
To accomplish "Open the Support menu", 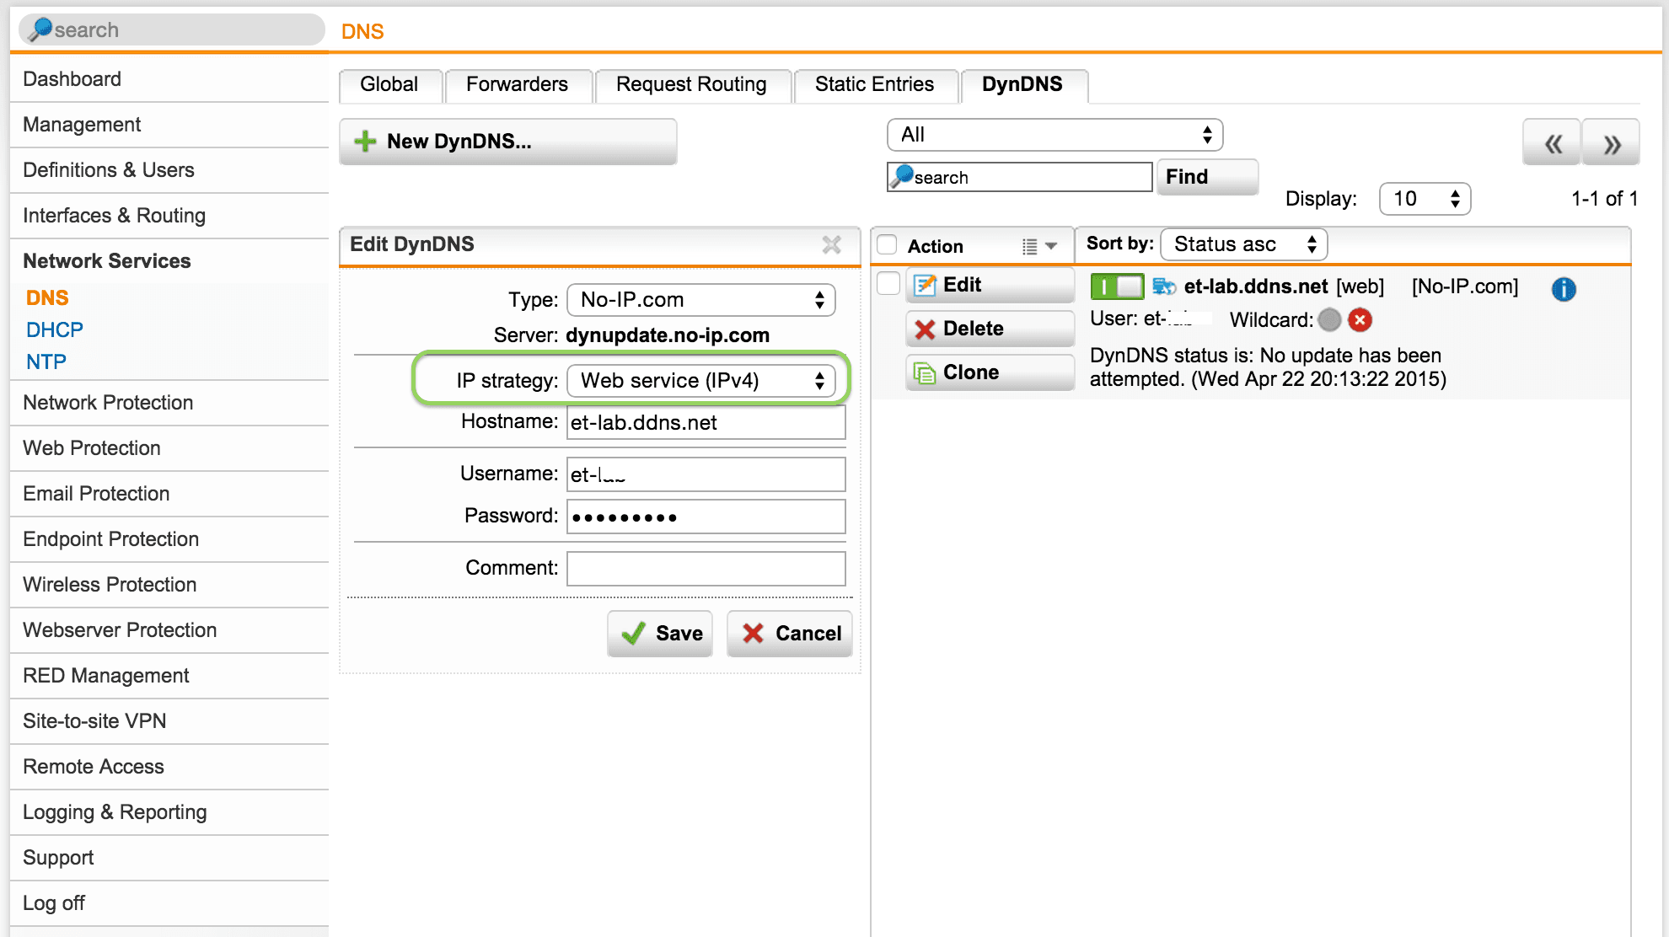I will coord(169,858).
